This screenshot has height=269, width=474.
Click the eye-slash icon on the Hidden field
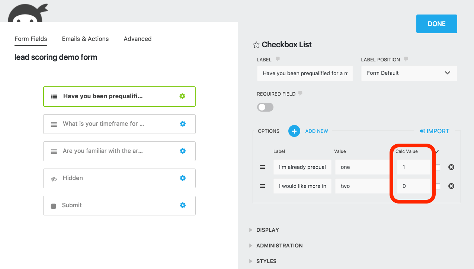pos(54,178)
